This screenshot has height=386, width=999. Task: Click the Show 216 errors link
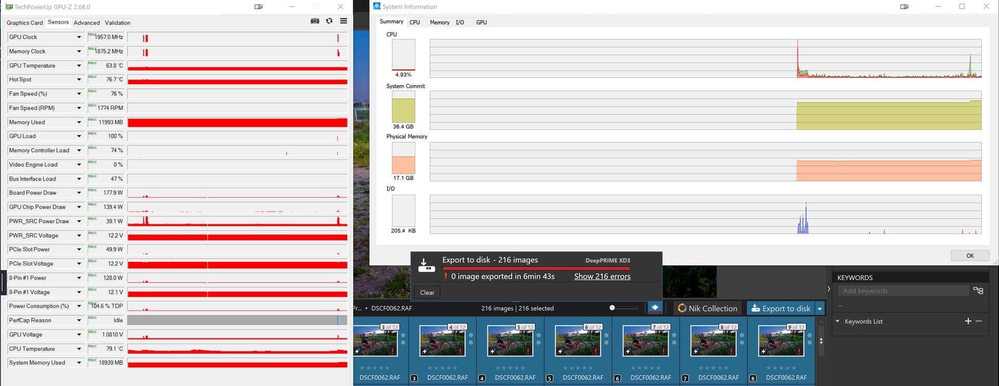602,276
